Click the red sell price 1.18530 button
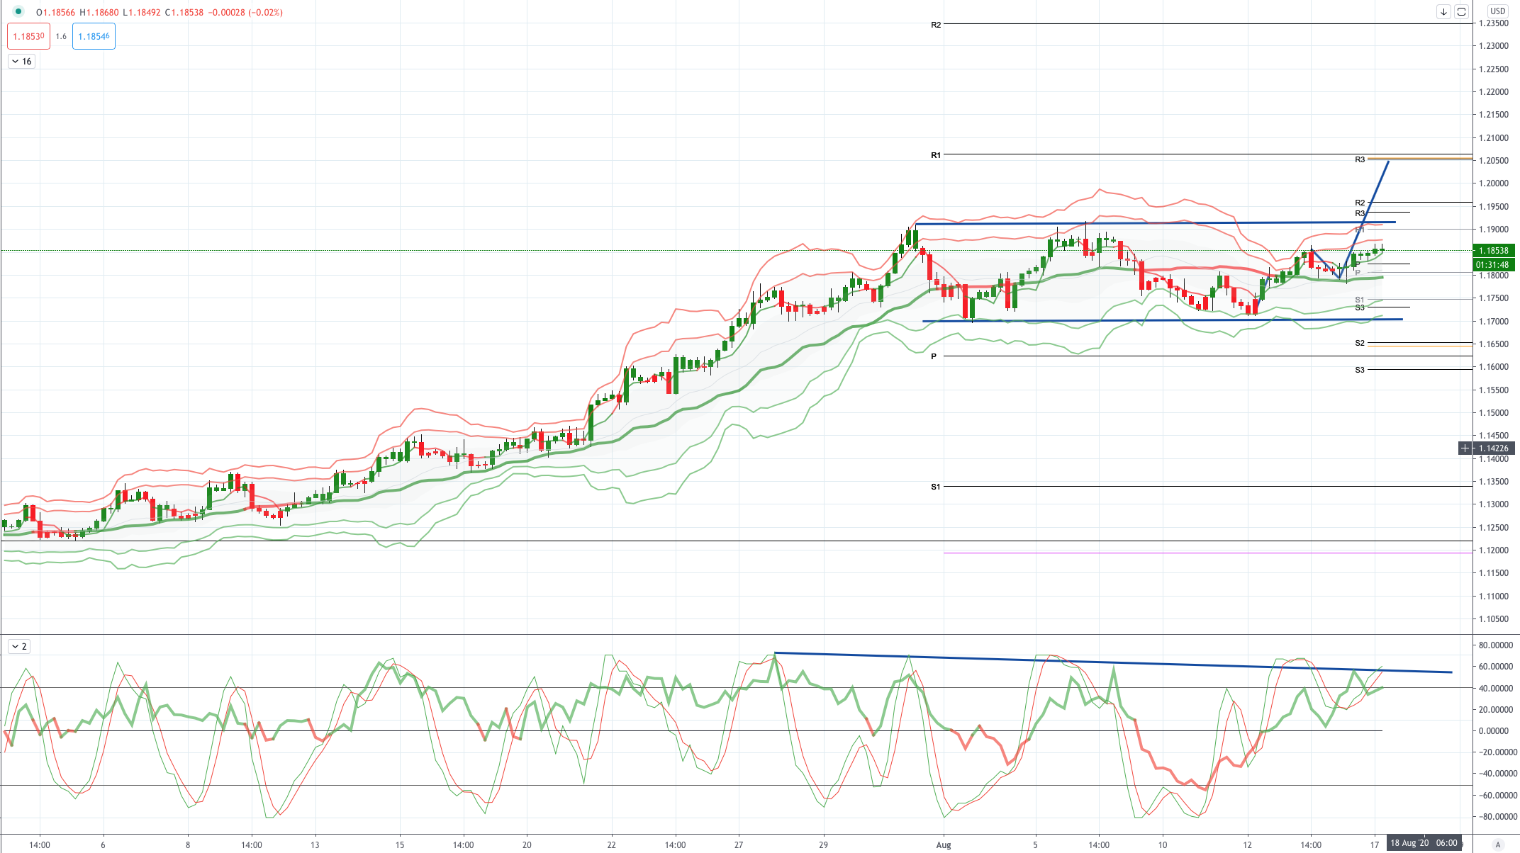The image size is (1520, 853). (28, 36)
